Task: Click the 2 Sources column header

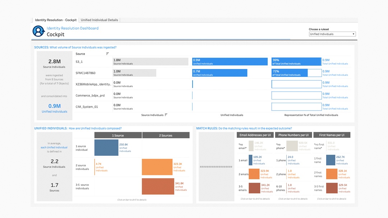Action: [x=166, y=135]
